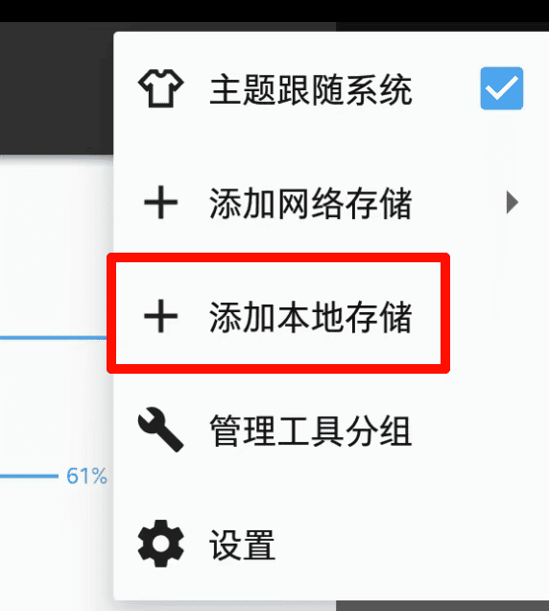Click the t-shirt theme icon
Screen dimensions: 549x611
(161, 88)
